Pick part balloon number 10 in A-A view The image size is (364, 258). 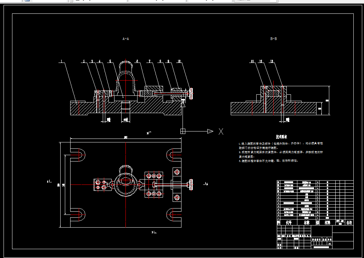179,61
